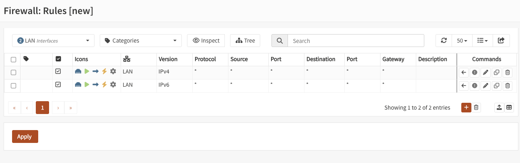Open the LAN Interfaces dropdown
The height and width of the screenshot is (163, 520).
[x=53, y=41]
